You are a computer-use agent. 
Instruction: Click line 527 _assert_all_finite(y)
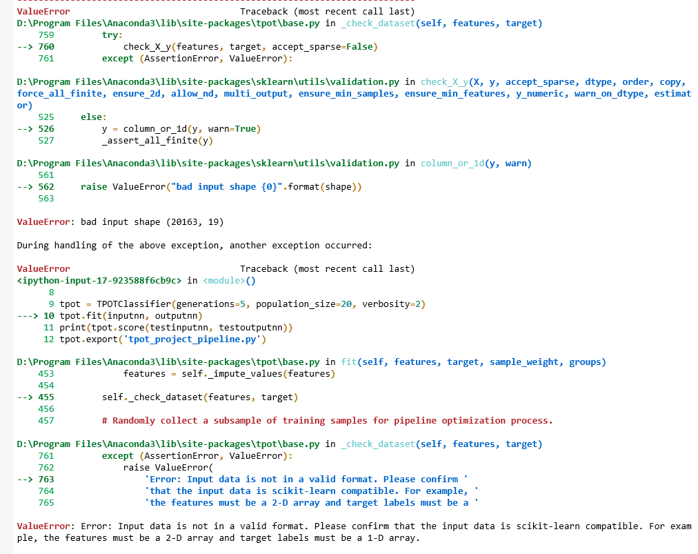(157, 140)
